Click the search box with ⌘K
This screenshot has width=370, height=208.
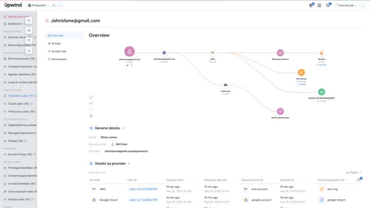point(58,5)
